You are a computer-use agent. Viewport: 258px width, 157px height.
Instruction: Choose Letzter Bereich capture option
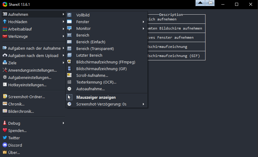(89, 55)
